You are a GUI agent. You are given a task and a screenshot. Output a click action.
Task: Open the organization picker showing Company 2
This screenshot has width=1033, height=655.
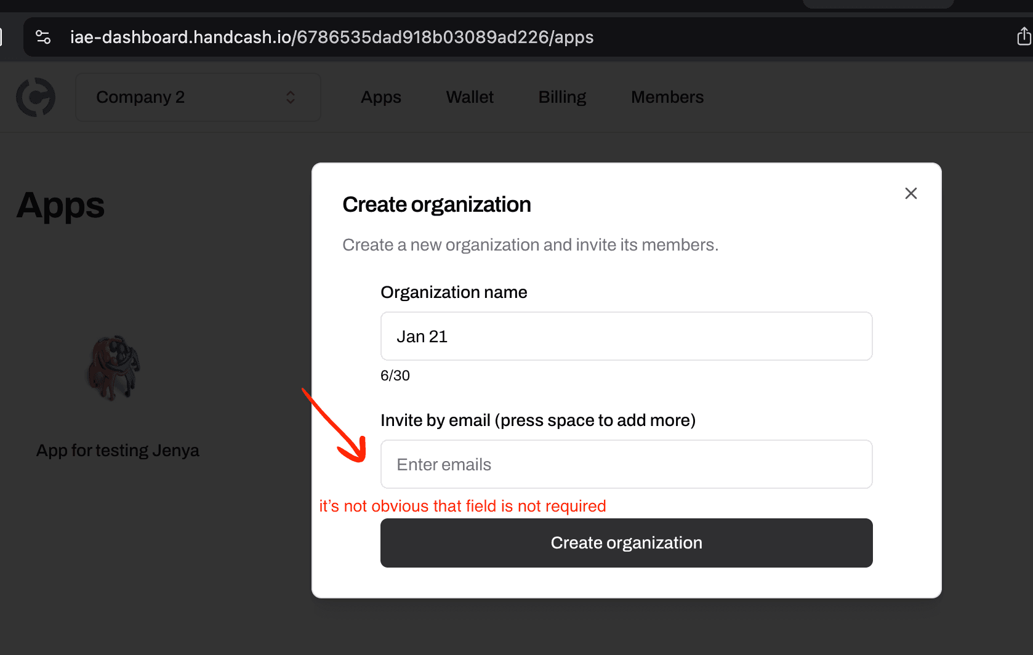tap(198, 97)
